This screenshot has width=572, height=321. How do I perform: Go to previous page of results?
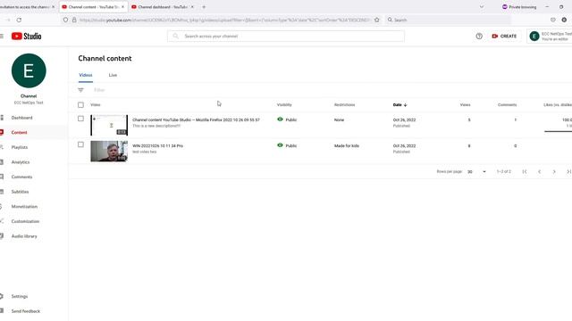(539, 171)
